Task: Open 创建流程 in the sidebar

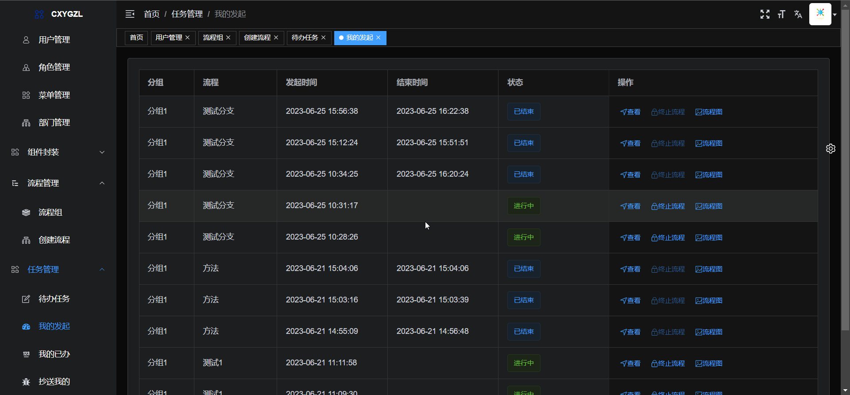Action: [58, 240]
